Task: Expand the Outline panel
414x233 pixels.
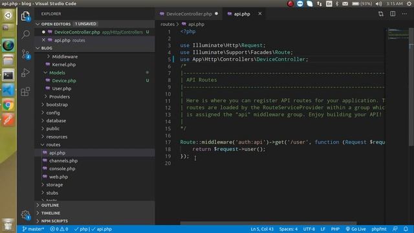Action: [94, 205]
